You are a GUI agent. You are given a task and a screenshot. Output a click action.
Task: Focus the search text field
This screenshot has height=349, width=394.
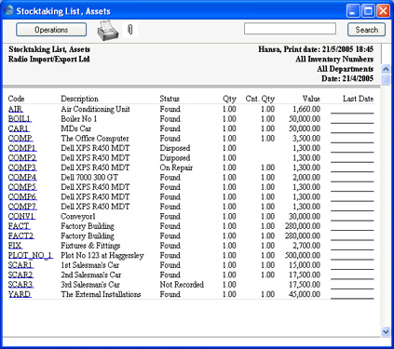pyautogui.click(x=290, y=29)
